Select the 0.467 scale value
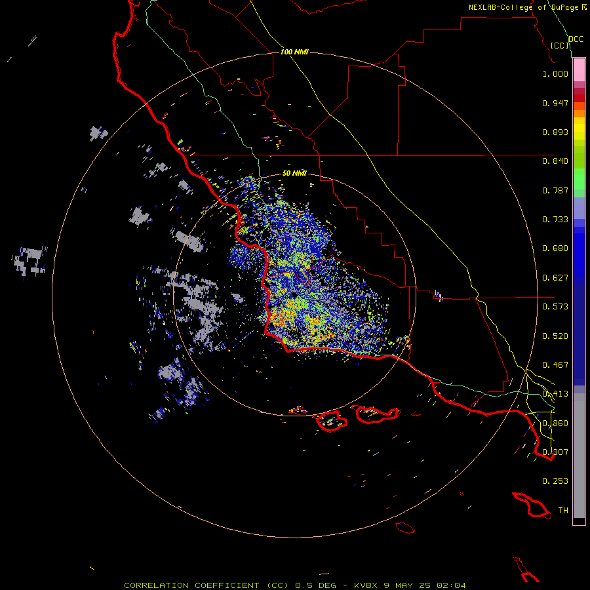The height and width of the screenshot is (590, 590). pyautogui.click(x=555, y=365)
